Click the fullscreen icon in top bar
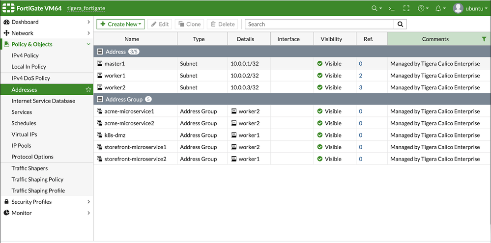Screen dimensions: 491x243 point(406,8)
